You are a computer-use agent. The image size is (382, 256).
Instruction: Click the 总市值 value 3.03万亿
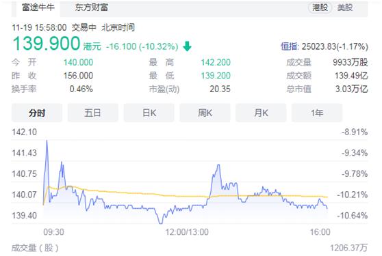[352, 89]
